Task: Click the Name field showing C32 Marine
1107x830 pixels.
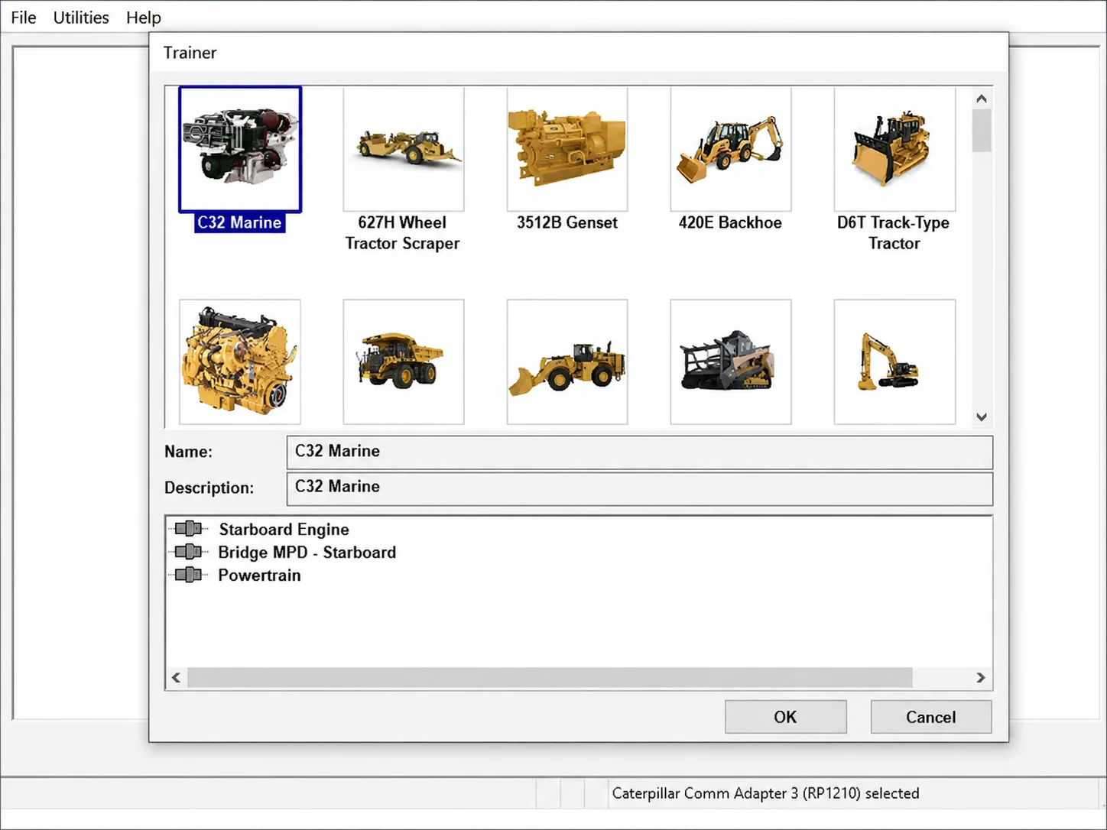Action: 640,452
